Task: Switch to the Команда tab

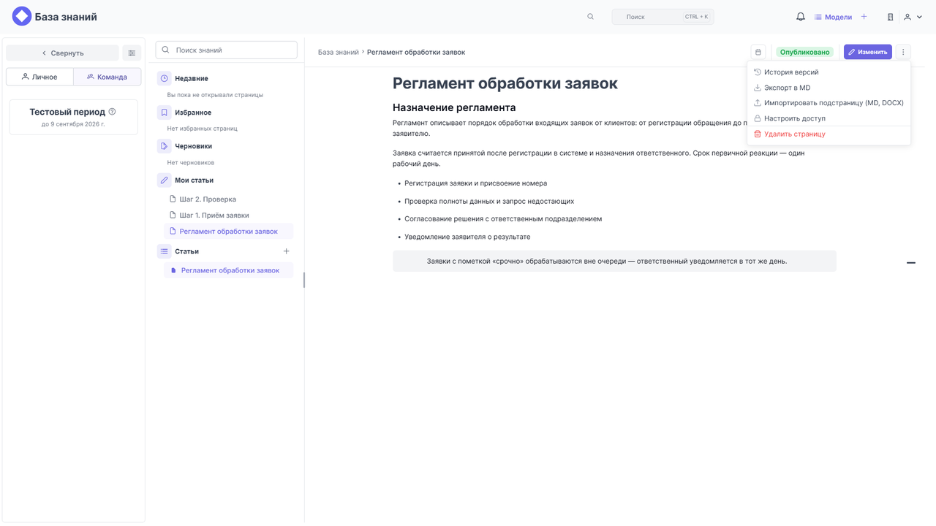Action: pyautogui.click(x=107, y=77)
